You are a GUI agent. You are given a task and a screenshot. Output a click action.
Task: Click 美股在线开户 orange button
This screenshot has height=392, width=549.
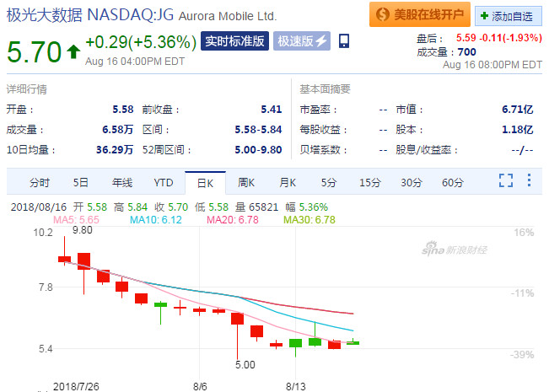coord(419,14)
